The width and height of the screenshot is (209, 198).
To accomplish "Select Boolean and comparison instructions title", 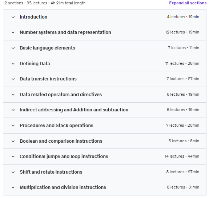I will (x=61, y=141).
